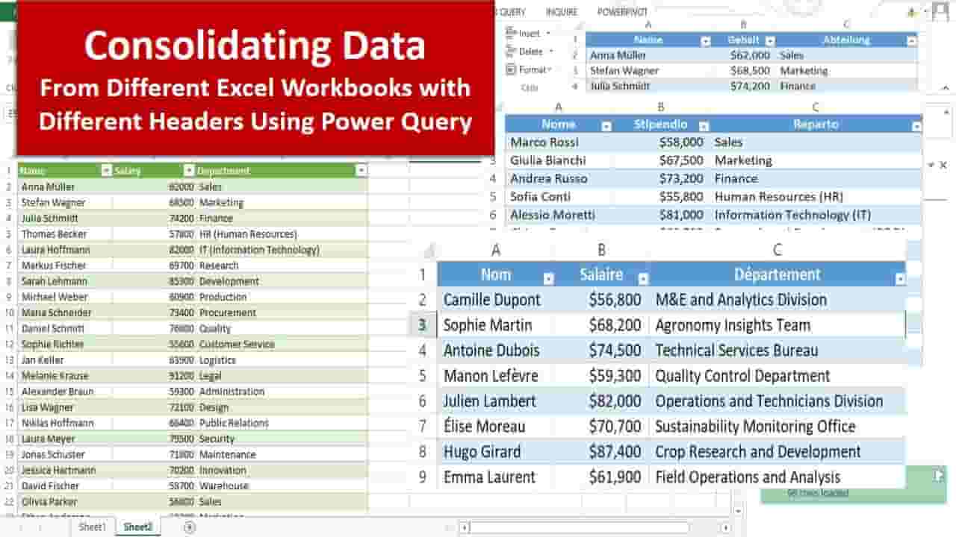Open the Abteilung column filter dropdown
956x537 pixels.
coord(911,41)
